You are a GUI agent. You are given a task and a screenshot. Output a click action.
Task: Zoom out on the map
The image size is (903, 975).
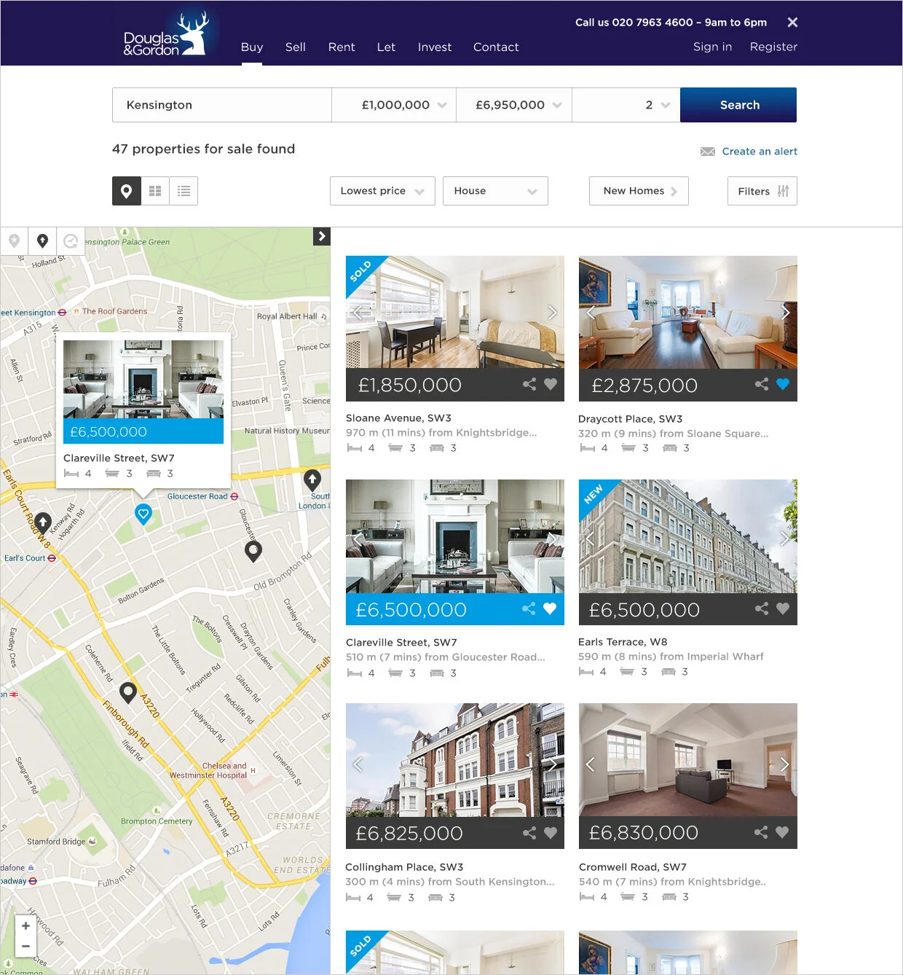[x=25, y=946]
